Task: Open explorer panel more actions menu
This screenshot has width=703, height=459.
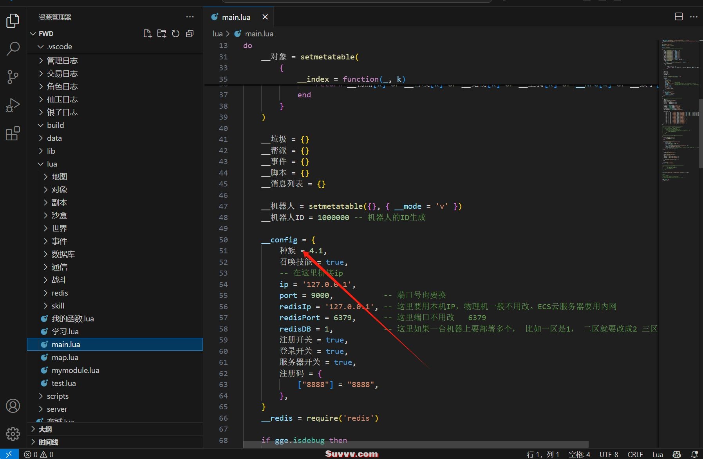Action: point(190,17)
